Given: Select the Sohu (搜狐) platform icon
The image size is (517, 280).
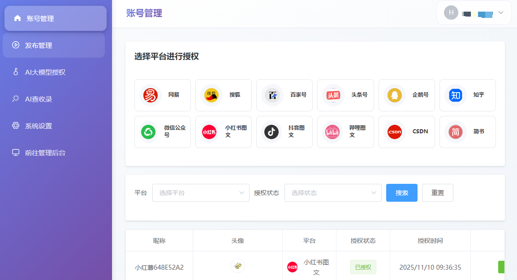Looking at the screenshot, I should (211, 95).
